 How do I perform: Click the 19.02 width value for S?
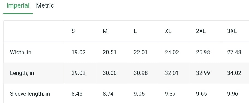(x=79, y=52)
